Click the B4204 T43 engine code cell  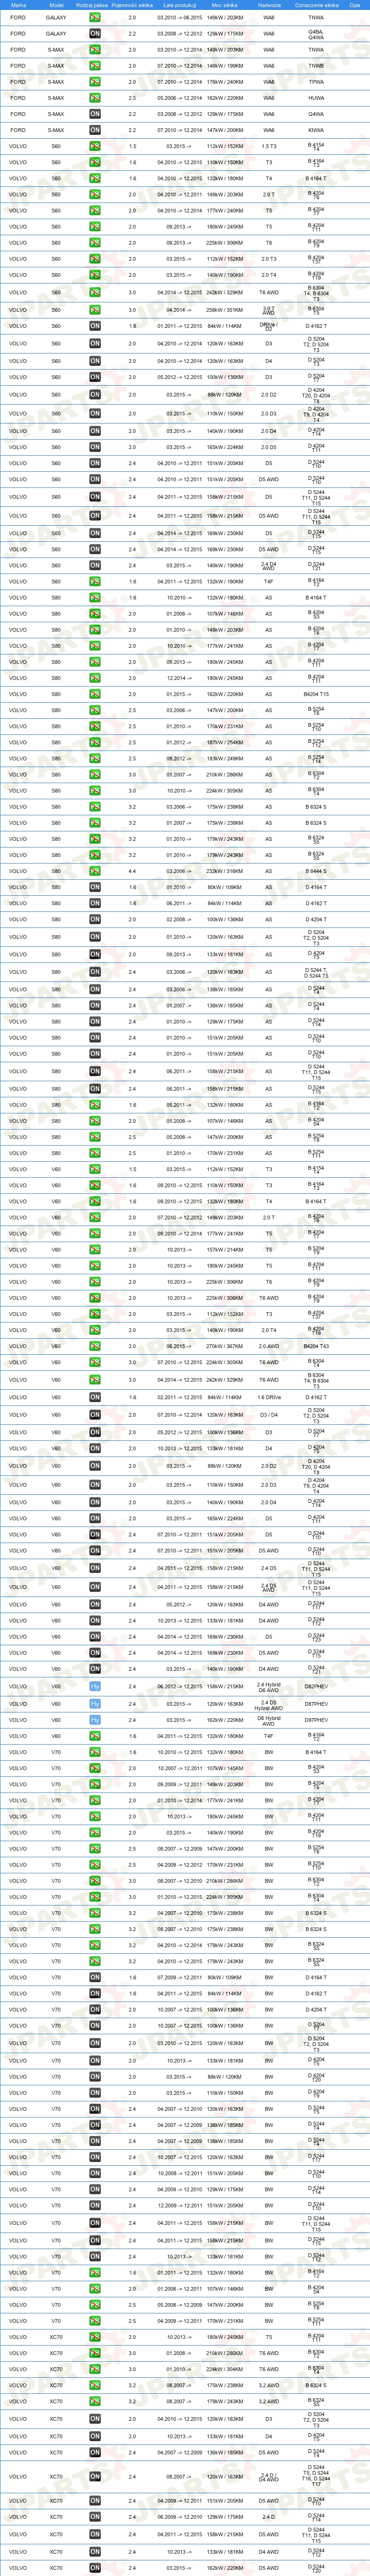(316, 1346)
